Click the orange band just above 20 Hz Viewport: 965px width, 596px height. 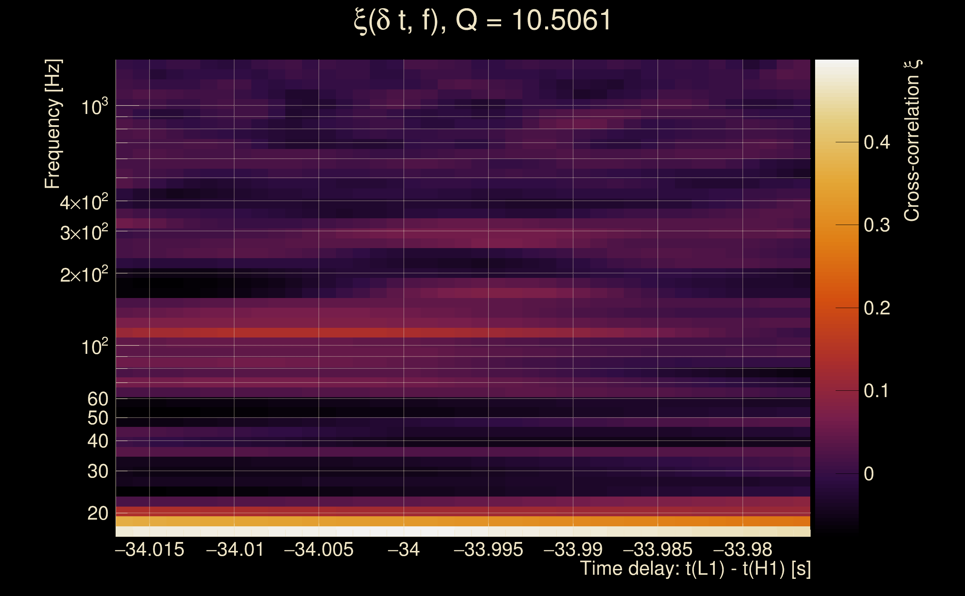click(462, 521)
